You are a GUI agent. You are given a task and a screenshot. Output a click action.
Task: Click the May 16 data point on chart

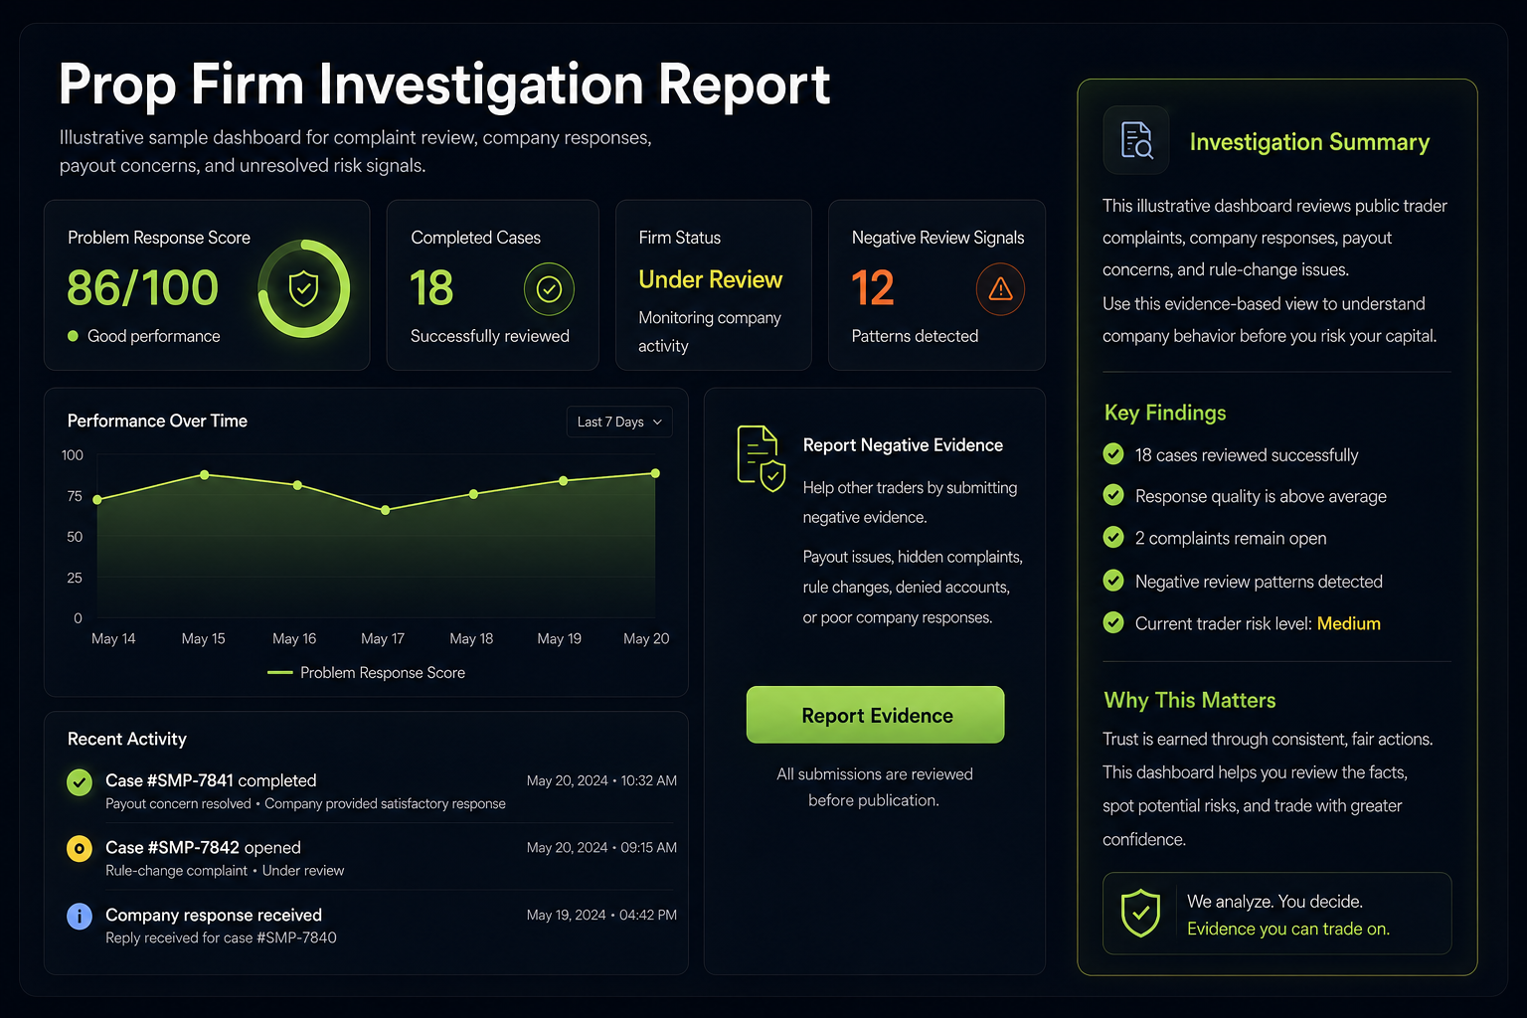coord(297,485)
